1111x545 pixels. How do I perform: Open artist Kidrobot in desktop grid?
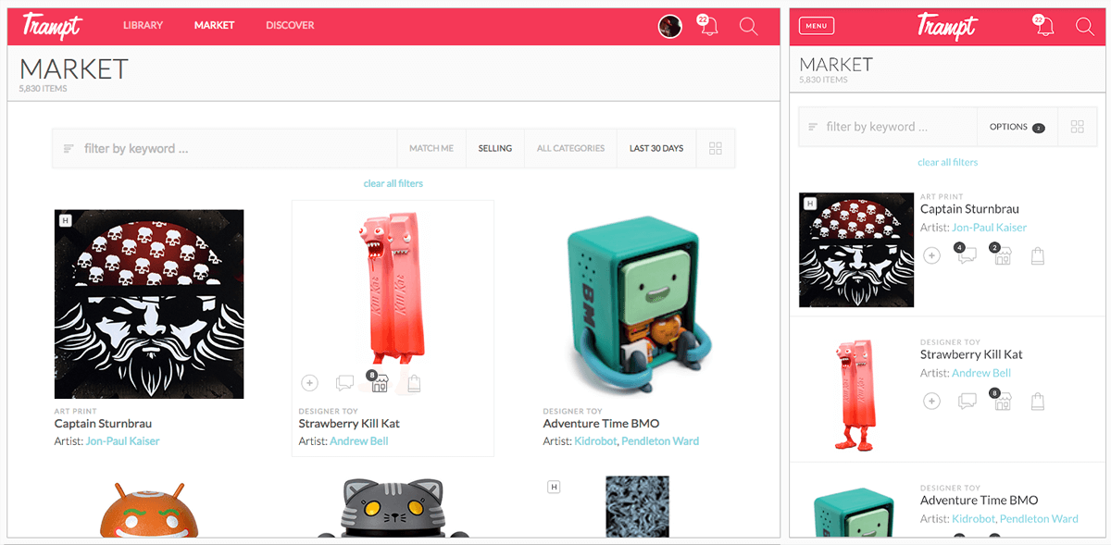tap(595, 441)
